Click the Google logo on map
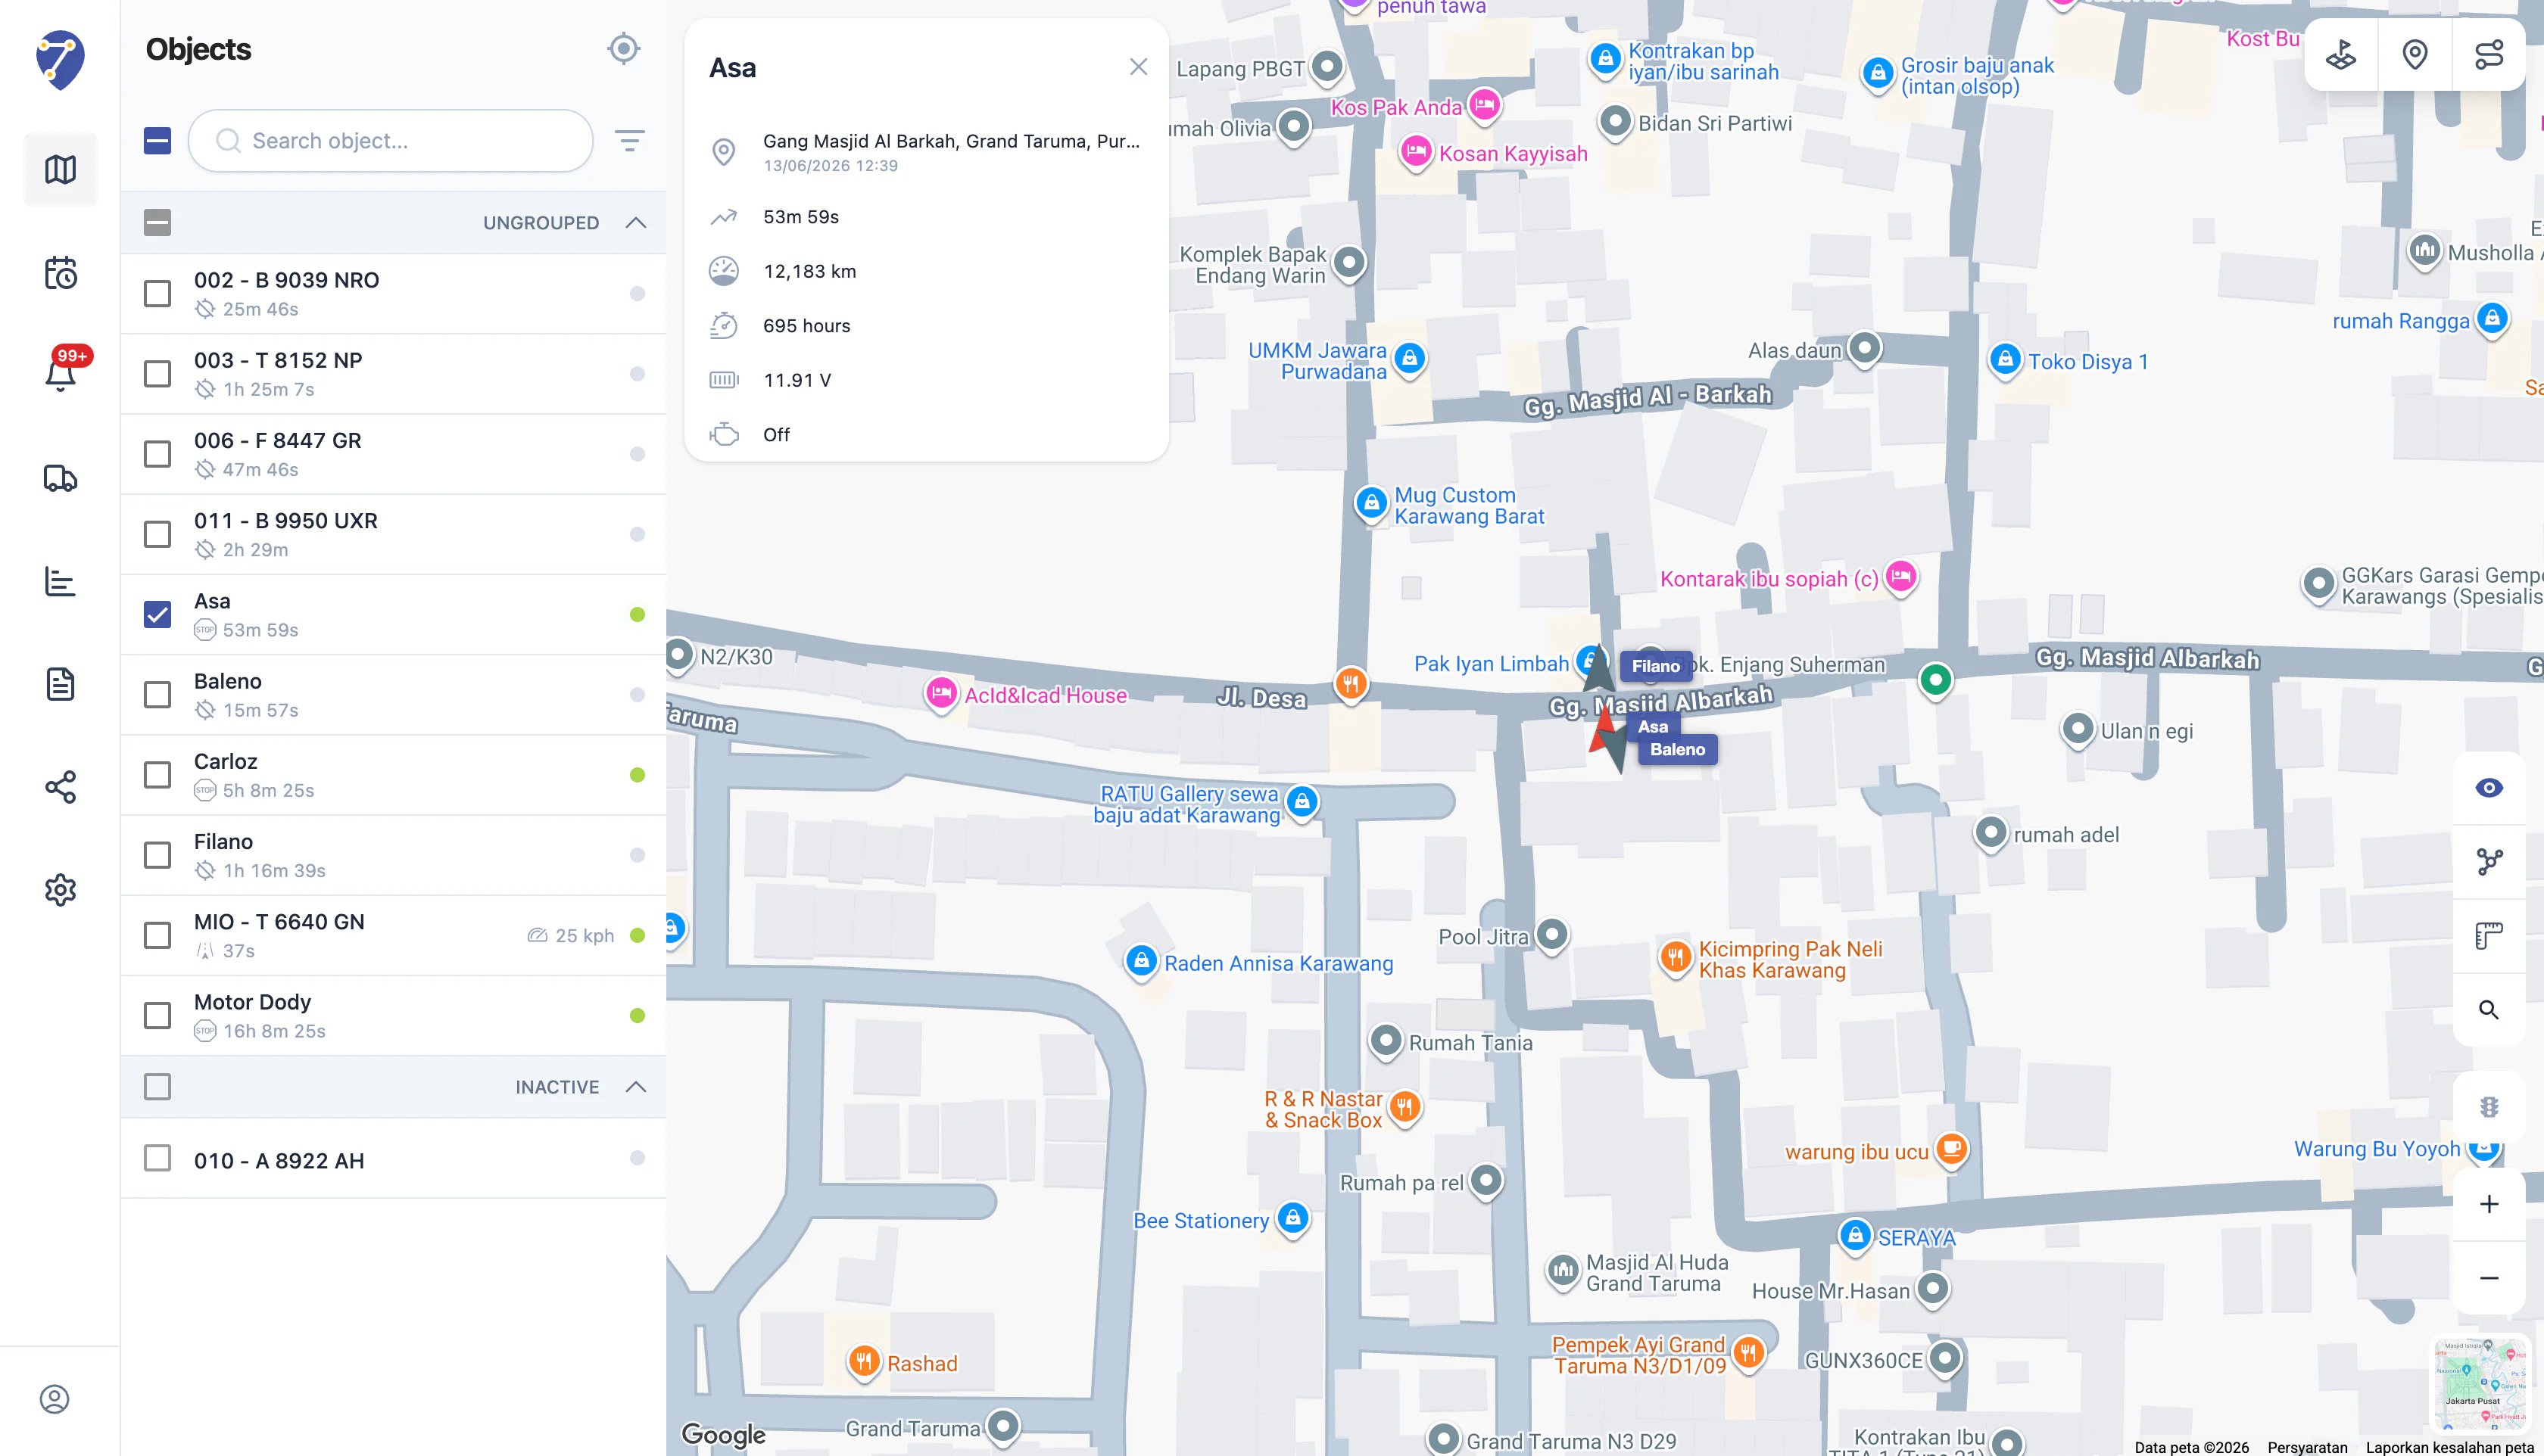 [x=723, y=1435]
